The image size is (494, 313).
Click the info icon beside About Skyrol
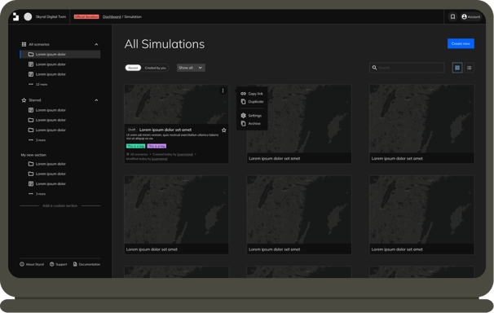(x=22, y=264)
